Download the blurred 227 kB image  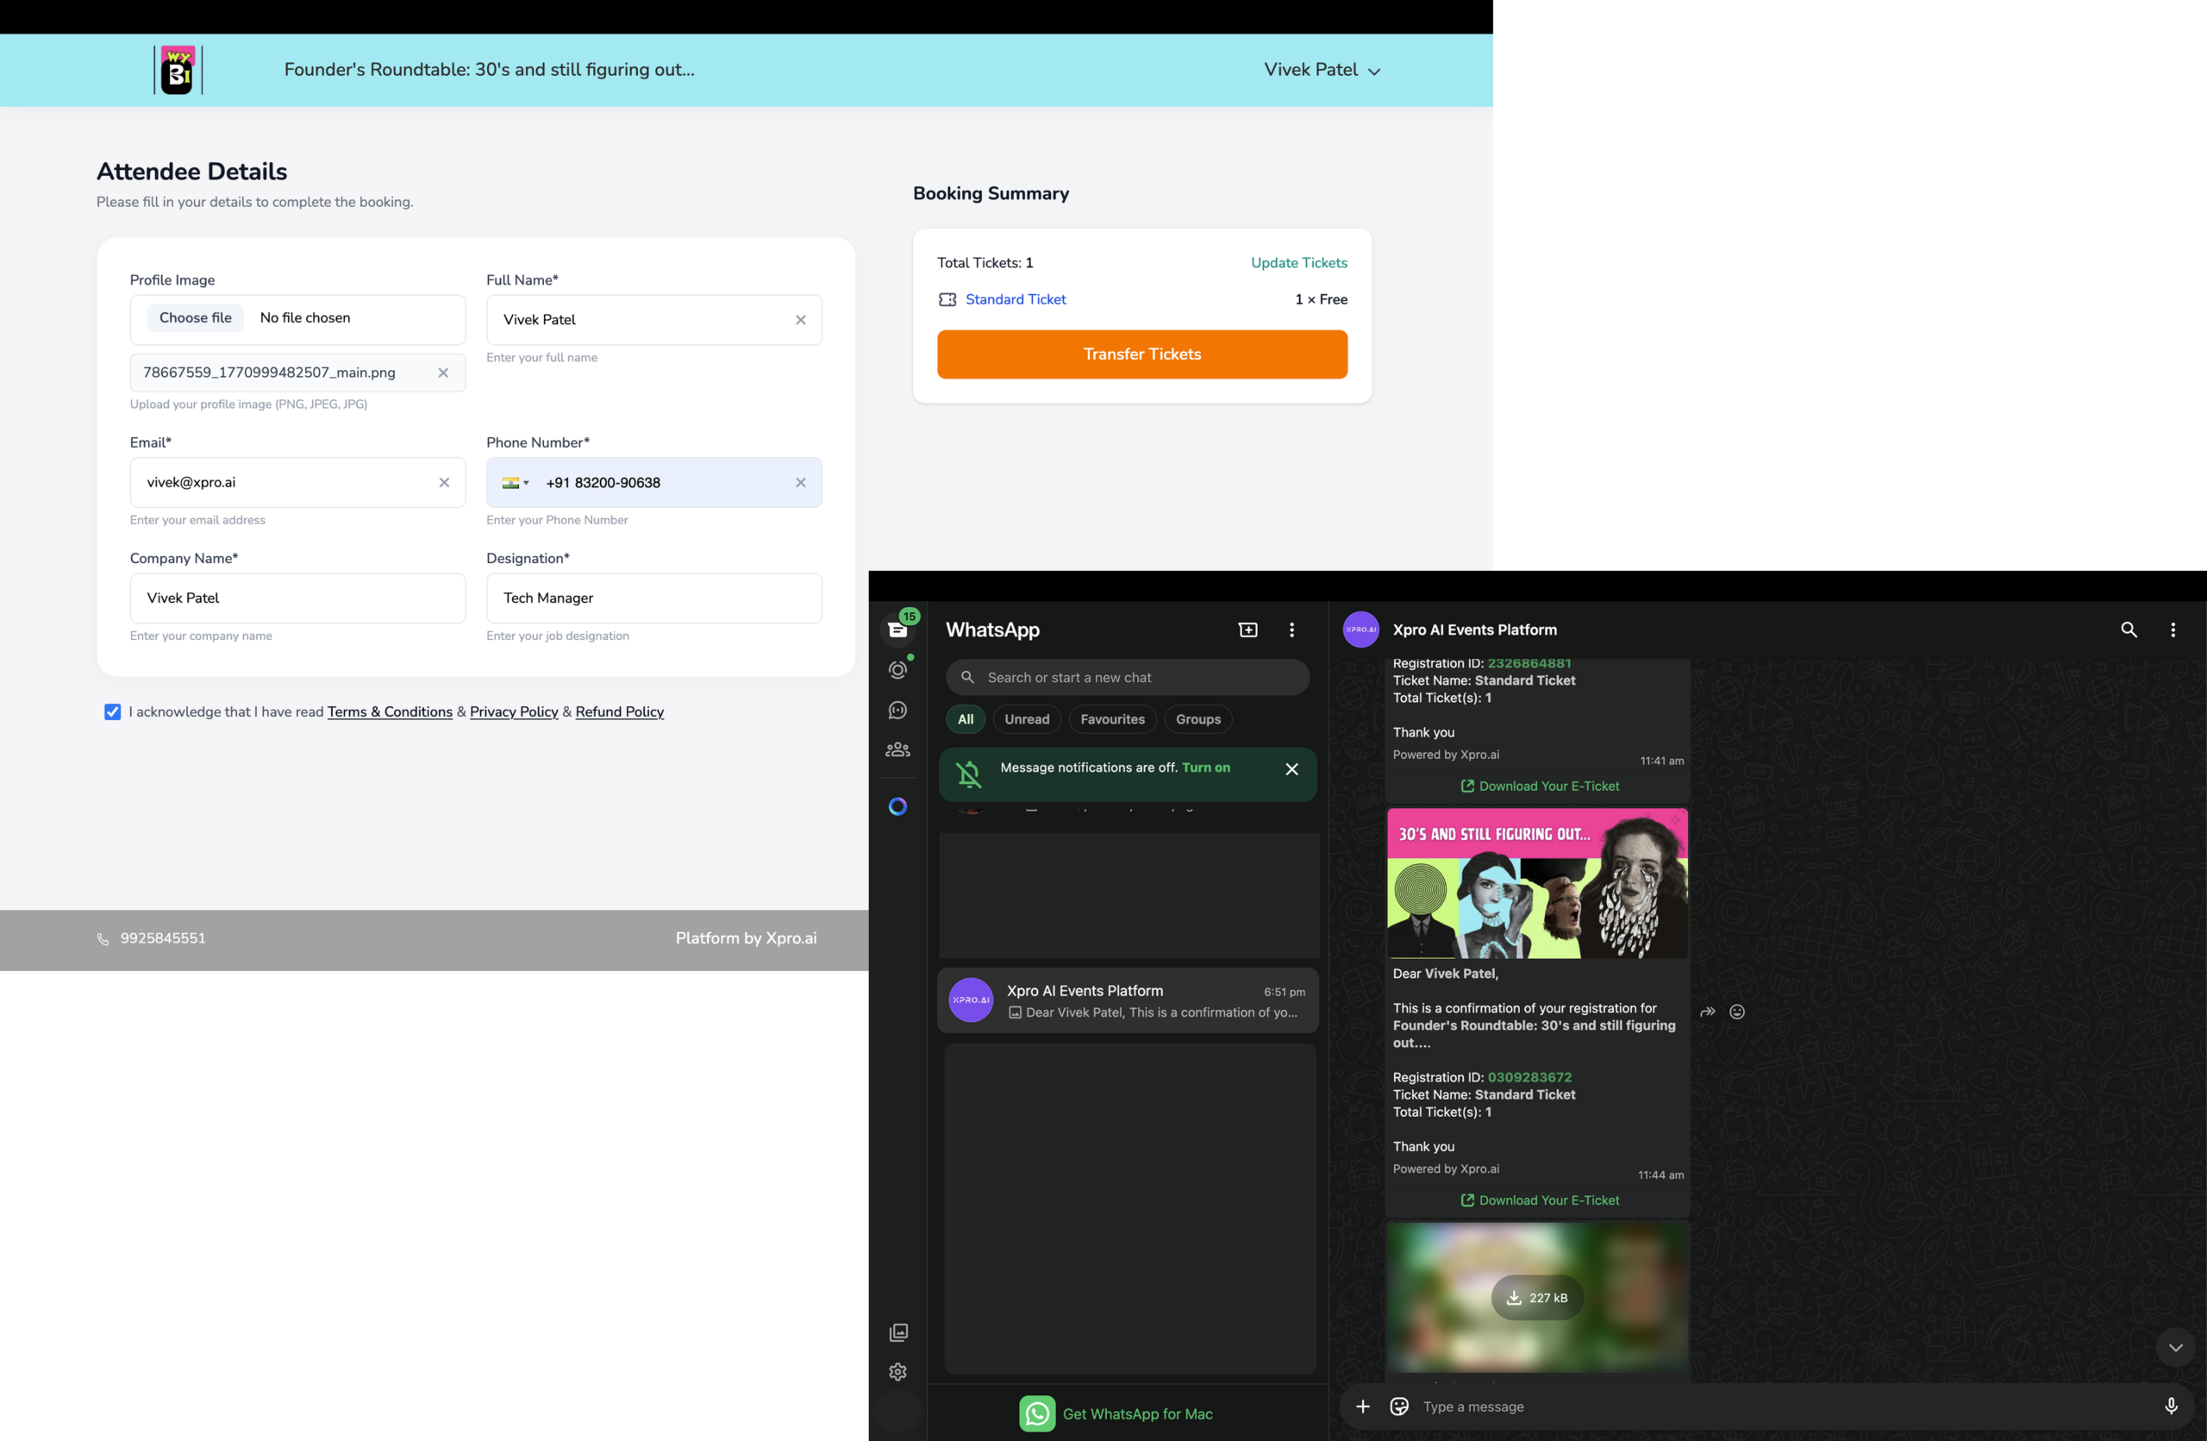pos(1536,1297)
